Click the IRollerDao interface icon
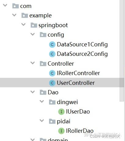 (x=61, y=131)
